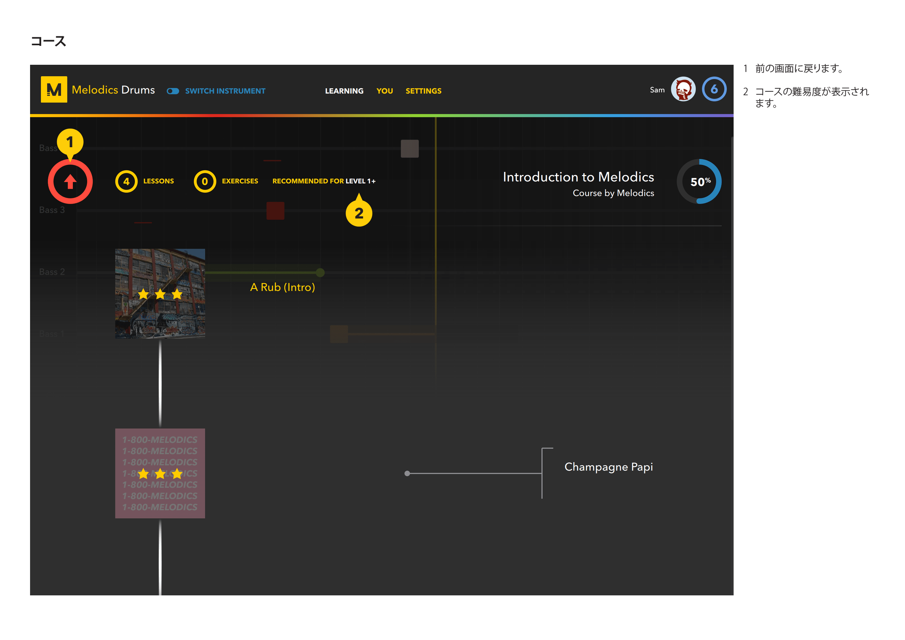
Task: Open the skull profile avatar
Action: coord(683,89)
